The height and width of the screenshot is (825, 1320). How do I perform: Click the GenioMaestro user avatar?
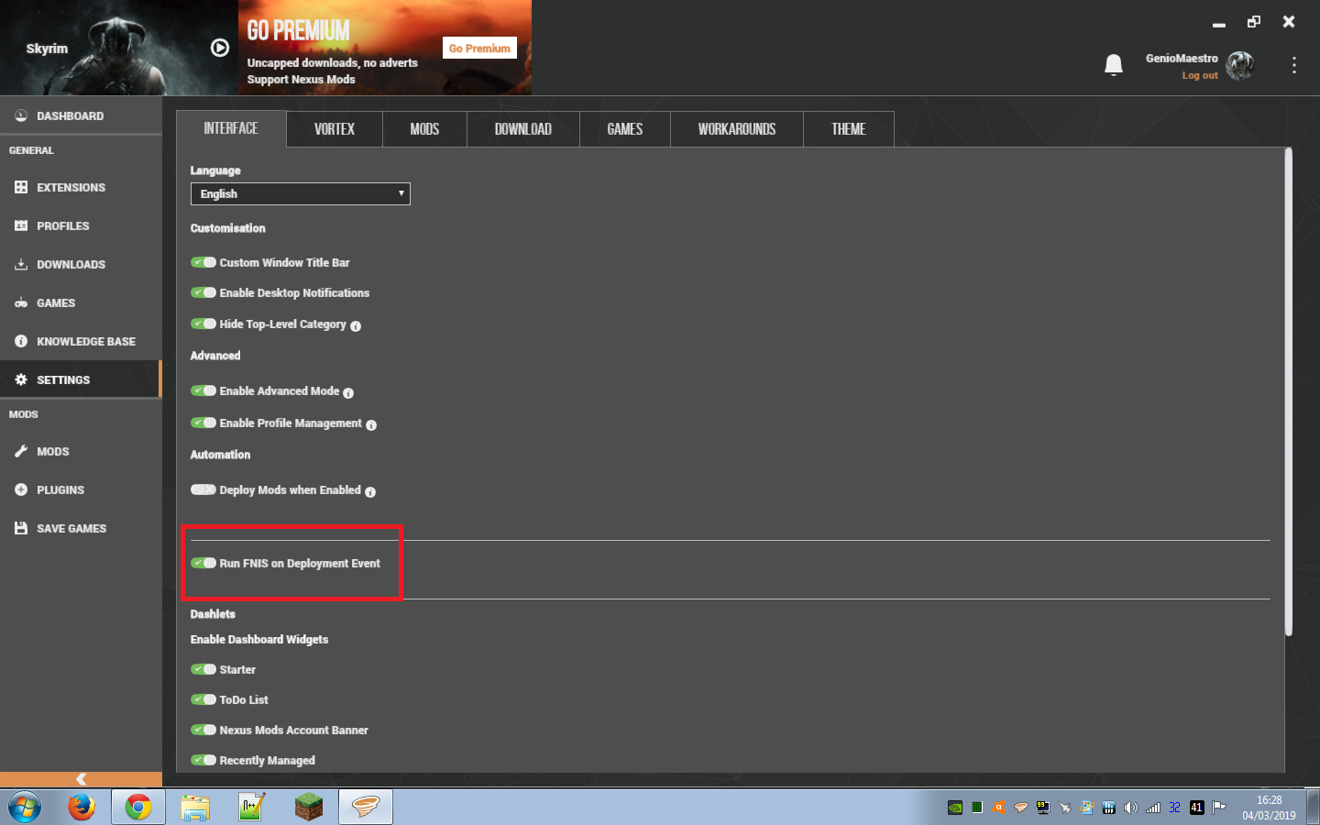pos(1240,65)
